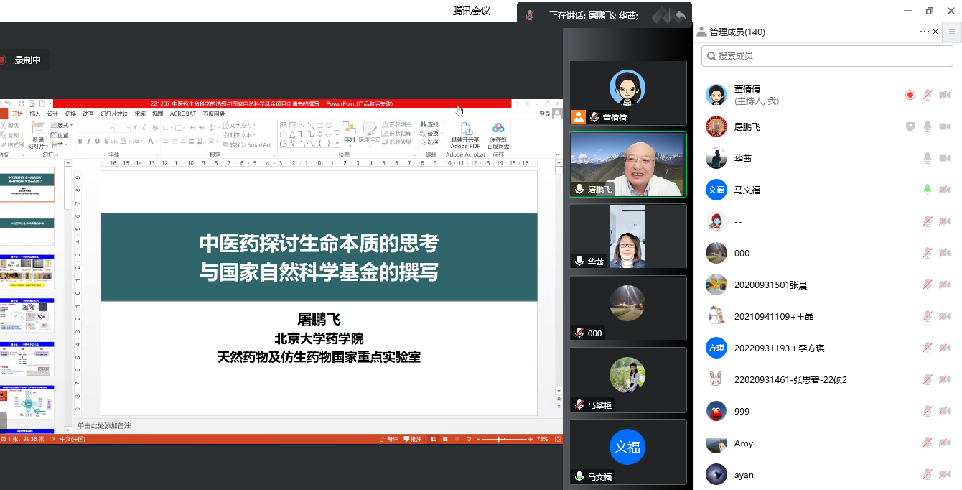The image size is (962, 490).
Task: Unmute 马文福's microphone in member list
Action: [928, 190]
